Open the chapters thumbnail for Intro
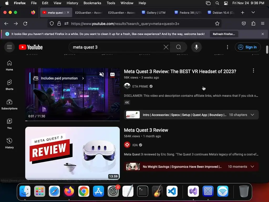Viewport: 269px width, 202px height. pyautogui.click(x=133, y=115)
